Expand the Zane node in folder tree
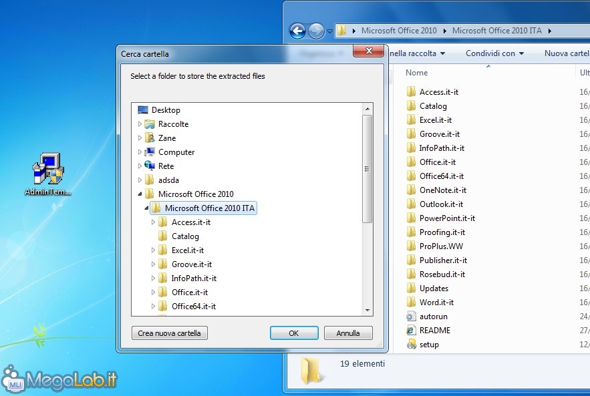The image size is (590, 396). point(140,138)
